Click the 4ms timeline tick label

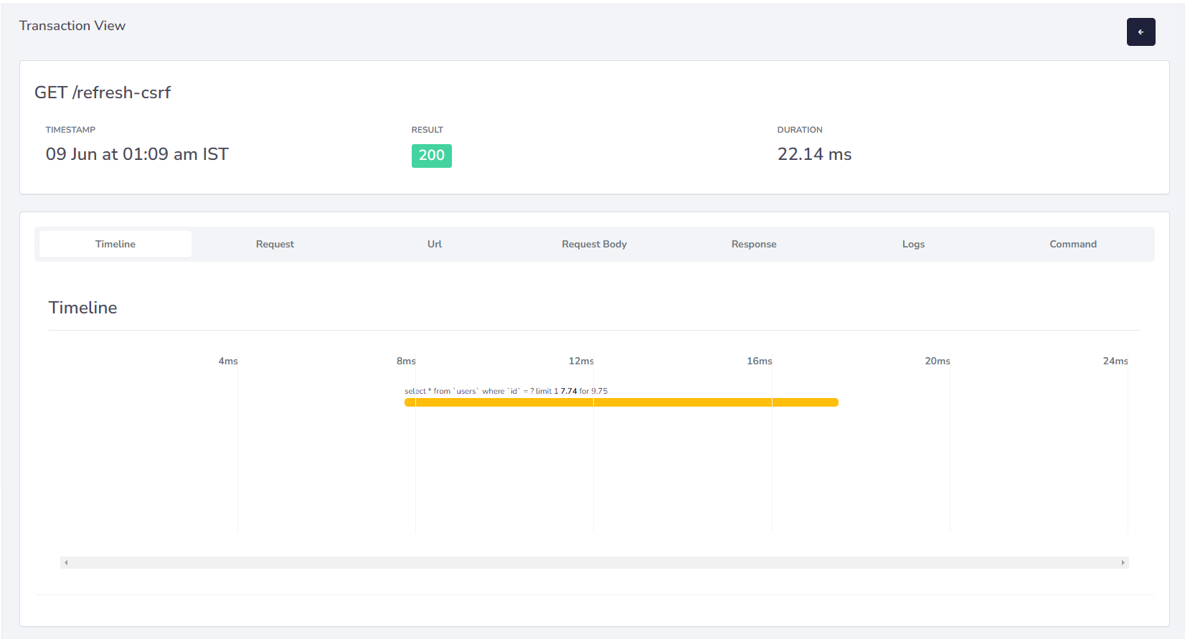(228, 361)
